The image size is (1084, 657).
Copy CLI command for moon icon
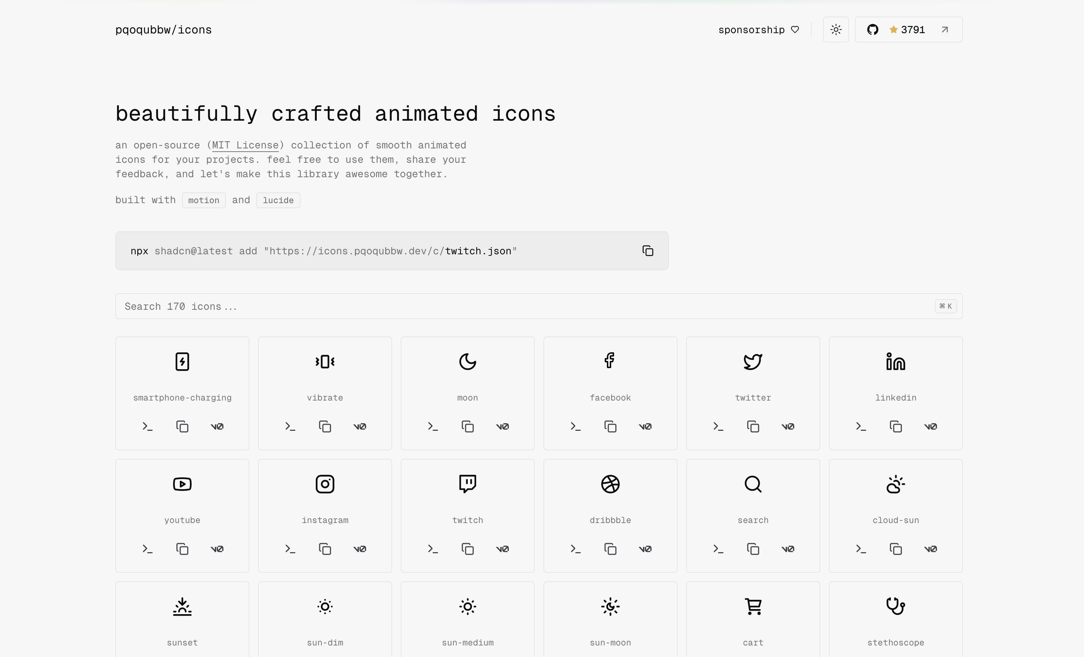[x=433, y=426]
